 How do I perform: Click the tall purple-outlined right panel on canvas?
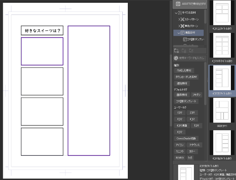click(89, 91)
